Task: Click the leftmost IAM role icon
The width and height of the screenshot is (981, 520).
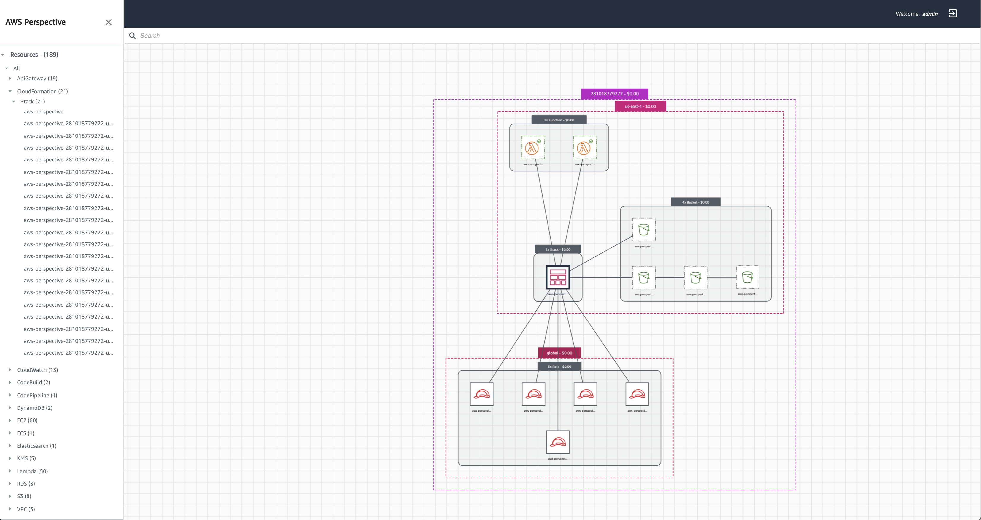Action: coord(481,394)
